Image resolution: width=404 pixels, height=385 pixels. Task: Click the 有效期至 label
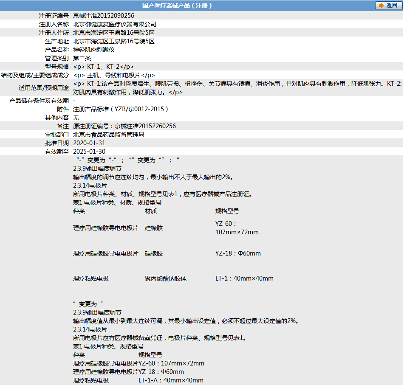coord(57,152)
